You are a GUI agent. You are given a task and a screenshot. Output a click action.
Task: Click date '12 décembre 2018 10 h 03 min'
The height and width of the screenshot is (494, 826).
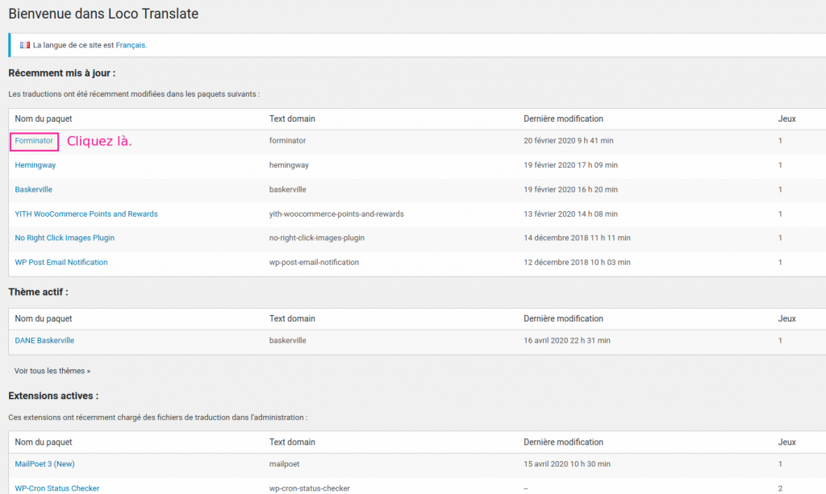pos(577,262)
